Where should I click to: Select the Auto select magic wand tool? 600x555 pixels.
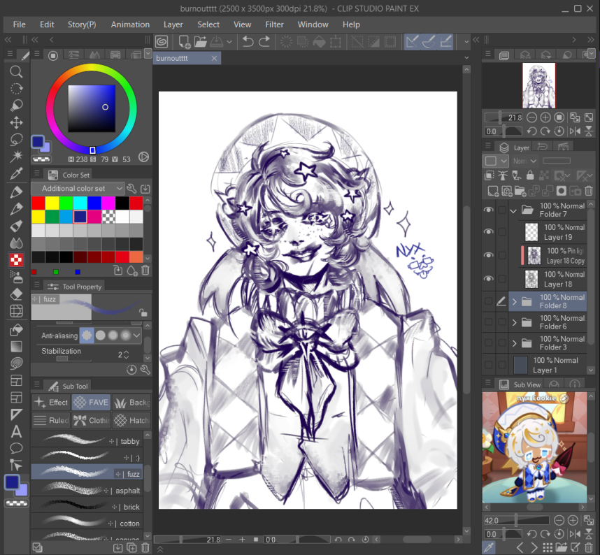[x=16, y=157]
